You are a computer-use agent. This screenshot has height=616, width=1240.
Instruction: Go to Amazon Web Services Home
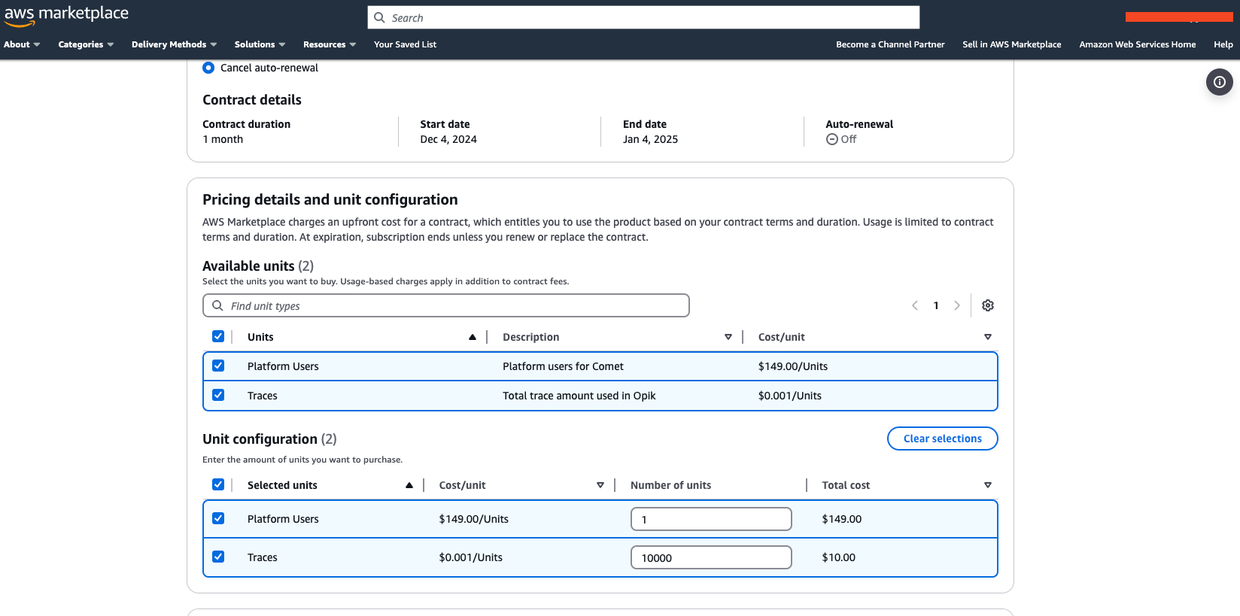click(1138, 44)
